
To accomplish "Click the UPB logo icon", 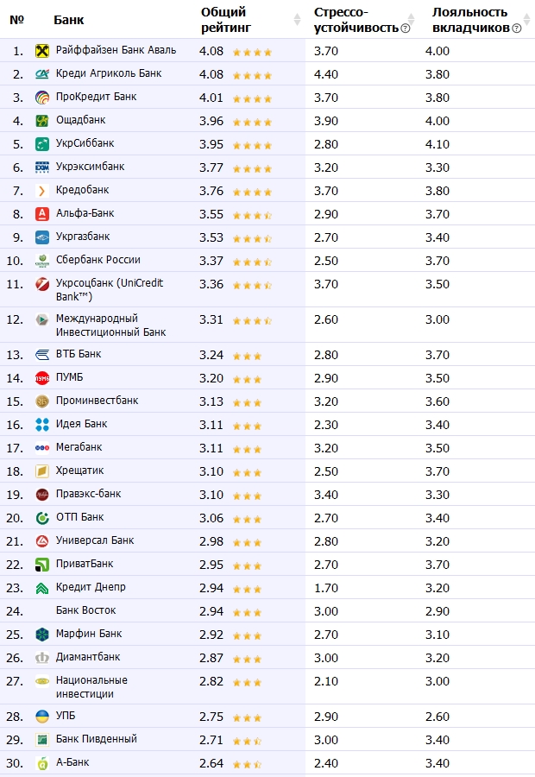I will (42, 716).
